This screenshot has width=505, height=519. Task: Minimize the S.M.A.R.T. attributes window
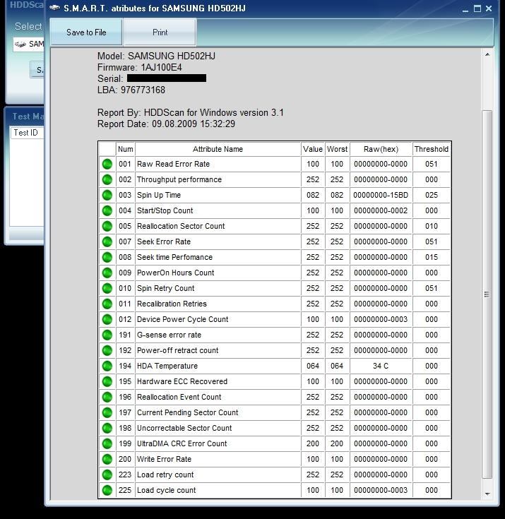pyautogui.click(x=465, y=9)
